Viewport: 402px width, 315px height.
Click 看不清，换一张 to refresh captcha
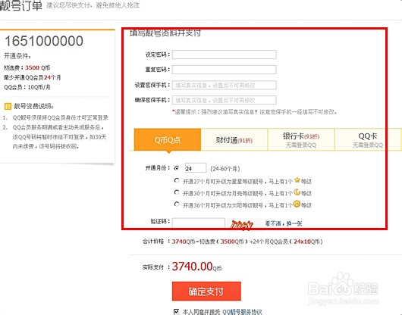[x=284, y=223]
